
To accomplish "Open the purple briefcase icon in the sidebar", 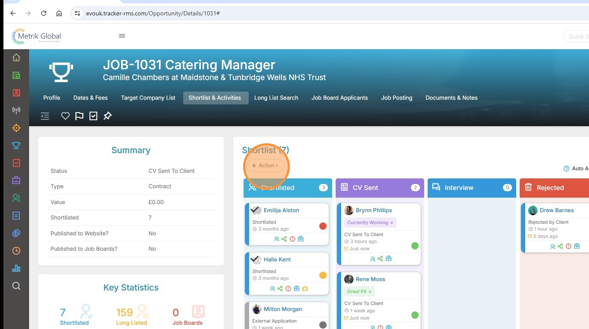I will [16, 181].
